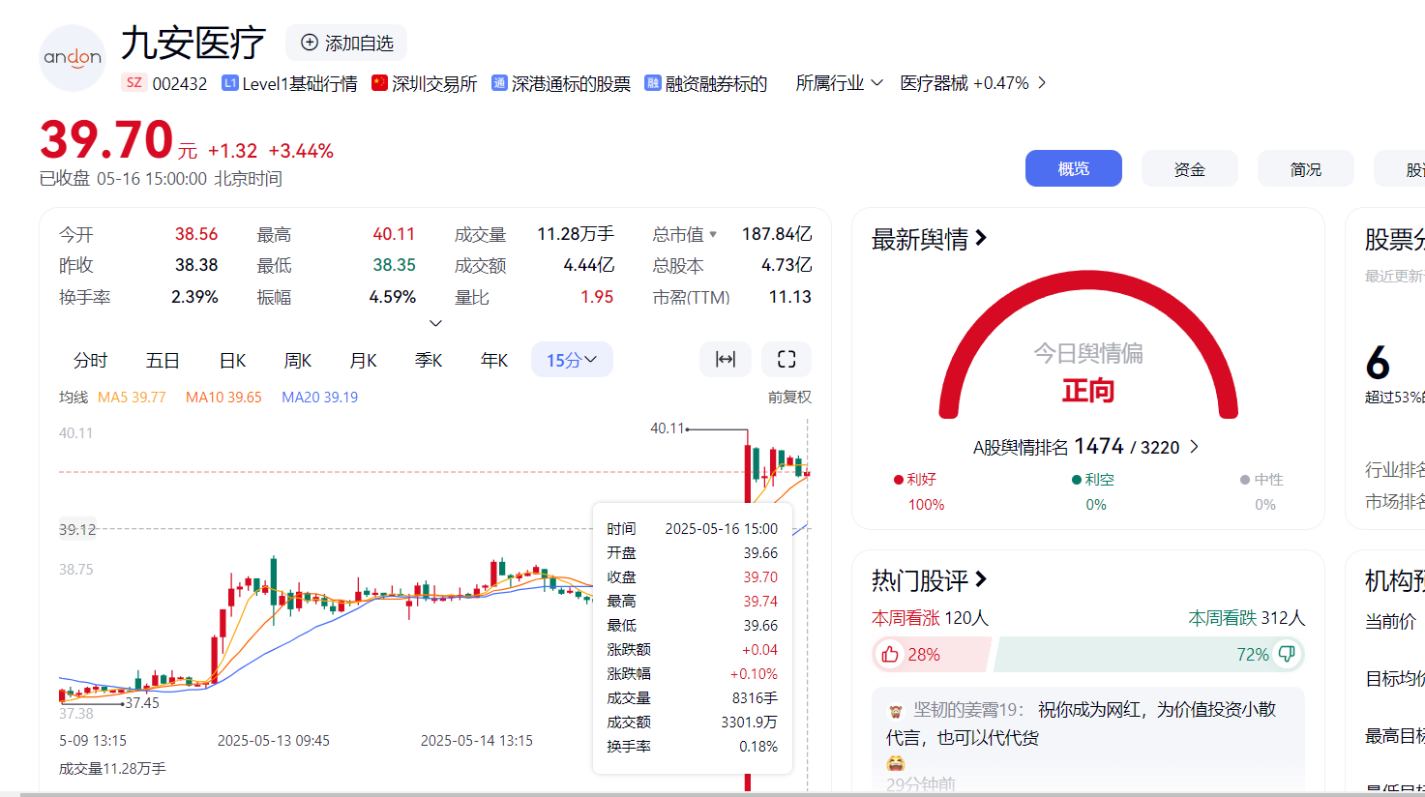
Task: Click the 本周看跌 312人 label
Action: 1246,618
